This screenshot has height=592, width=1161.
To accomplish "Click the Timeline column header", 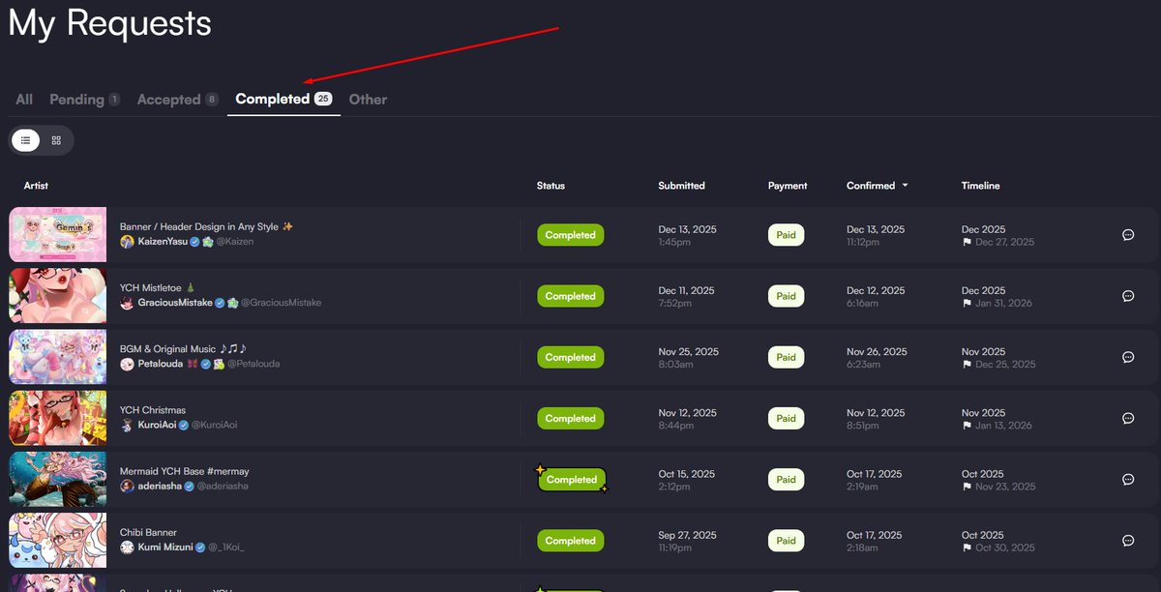I will point(980,186).
